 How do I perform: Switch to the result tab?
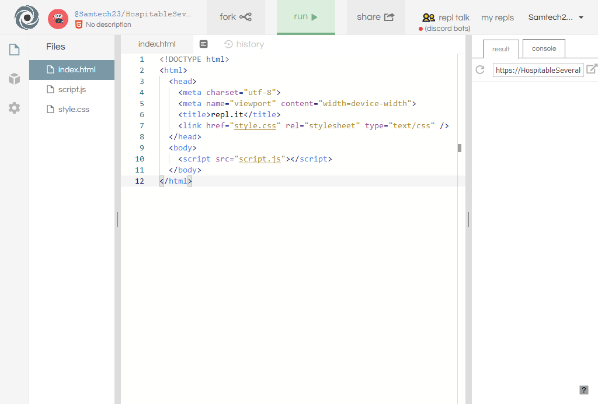[500, 49]
